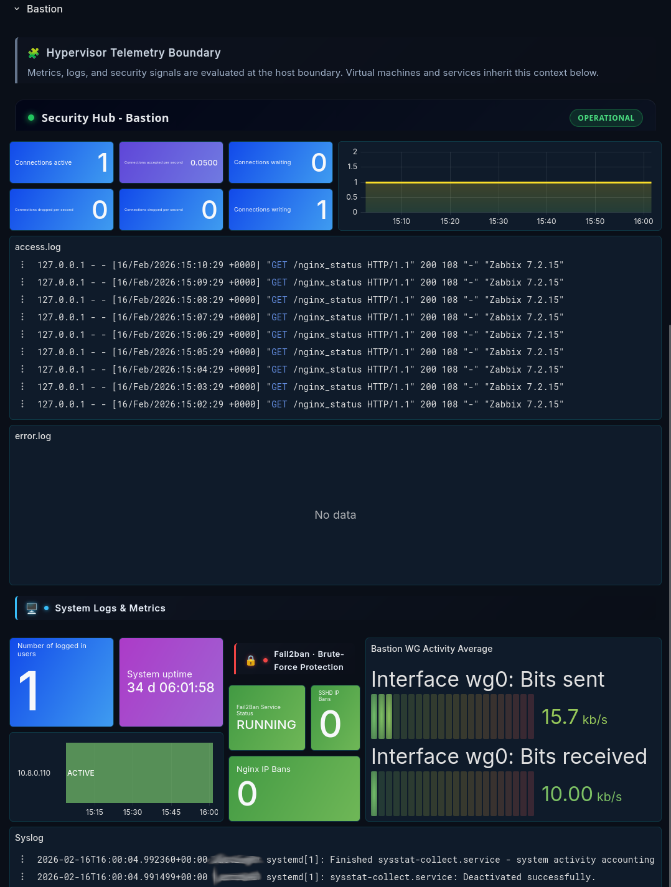
Task: Open log row menu for 15:10:29 entry
Action: (22, 265)
